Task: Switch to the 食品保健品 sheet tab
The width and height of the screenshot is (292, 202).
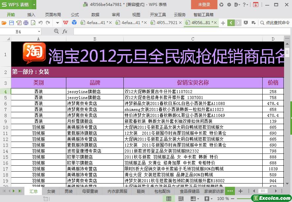Action: pyautogui.click(x=190, y=191)
